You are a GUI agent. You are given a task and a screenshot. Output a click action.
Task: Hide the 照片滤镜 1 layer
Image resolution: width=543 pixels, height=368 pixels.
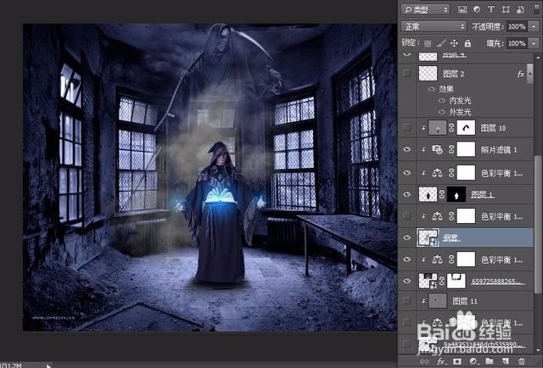click(x=407, y=149)
